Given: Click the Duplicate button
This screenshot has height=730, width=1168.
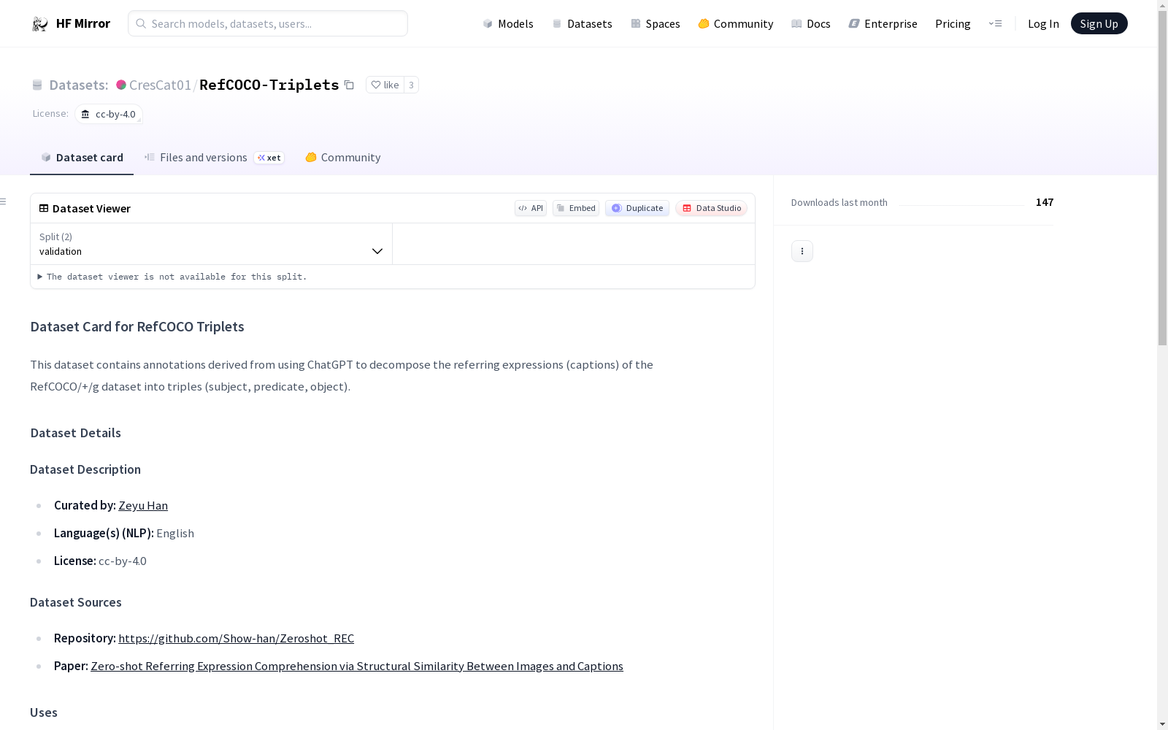Looking at the screenshot, I should coord(637,208).
